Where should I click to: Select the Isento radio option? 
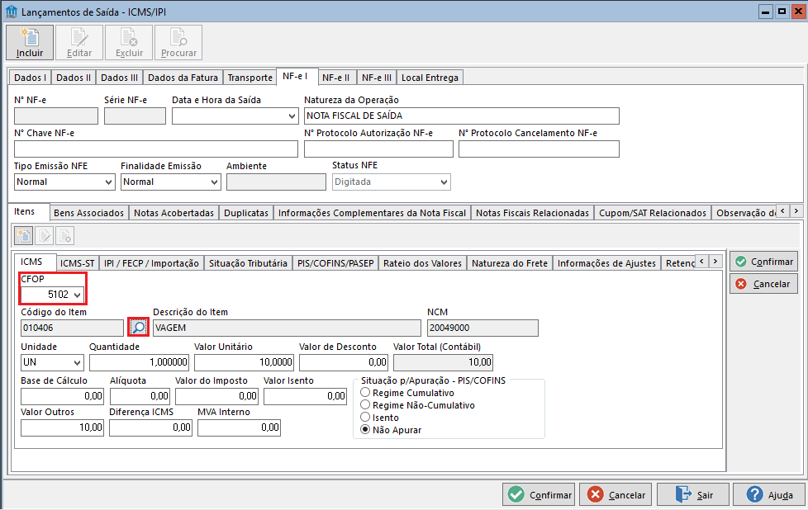click(x=365, y=417)
